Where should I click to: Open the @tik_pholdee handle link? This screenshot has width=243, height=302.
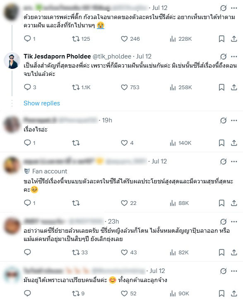click(112, 56)
